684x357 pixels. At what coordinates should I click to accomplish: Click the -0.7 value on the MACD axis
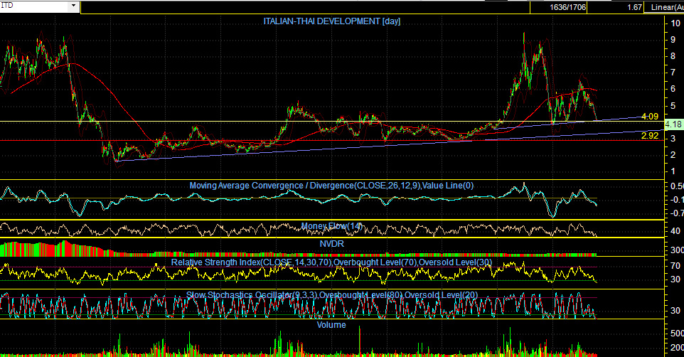(x=677, y=213)
